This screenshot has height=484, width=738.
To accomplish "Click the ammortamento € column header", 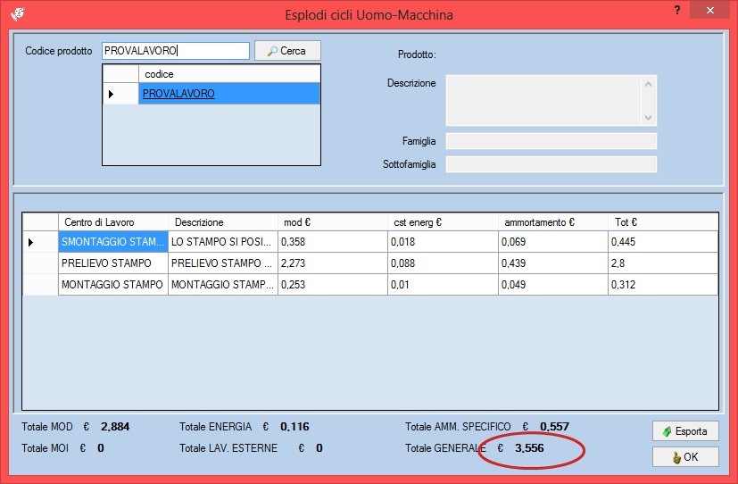I will point(552,222).
